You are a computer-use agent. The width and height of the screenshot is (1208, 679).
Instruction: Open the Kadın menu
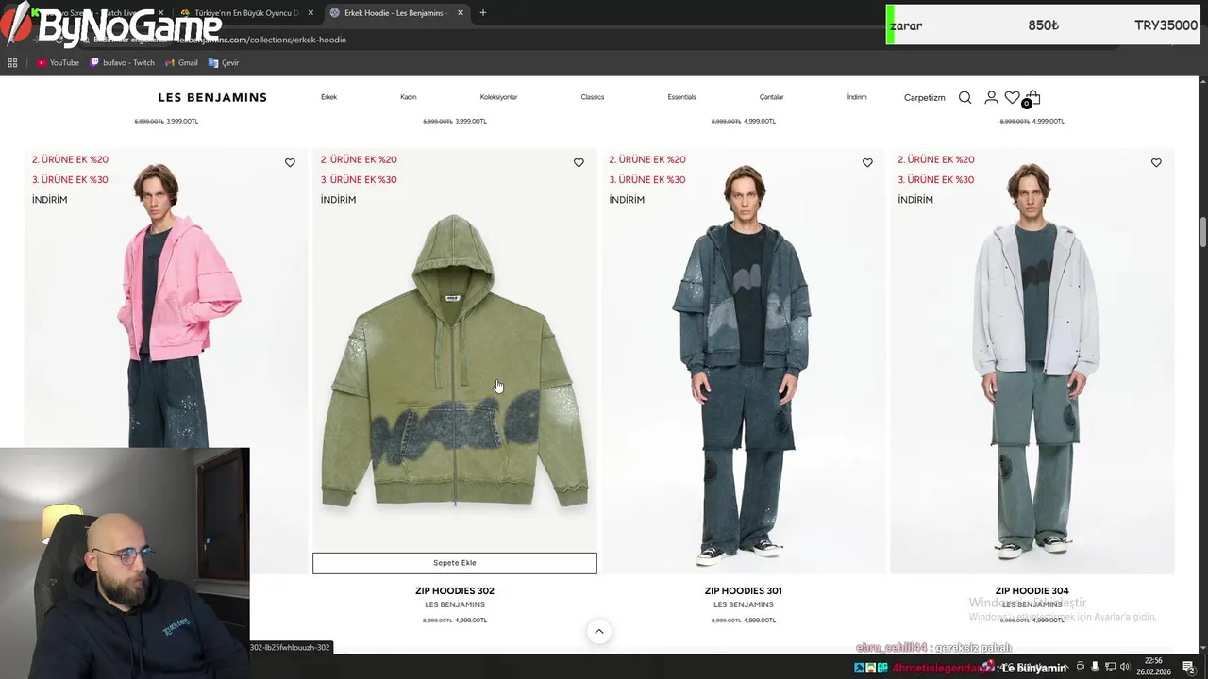coord(408,97)
